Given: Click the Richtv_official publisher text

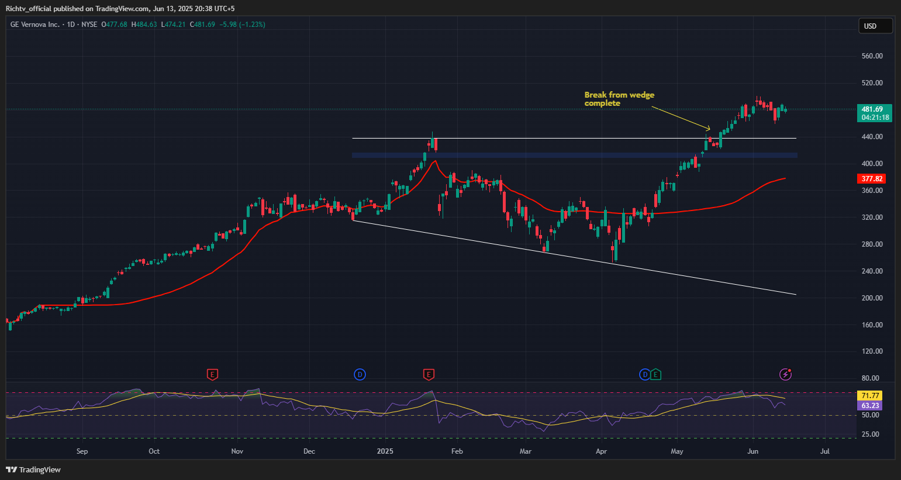Looking at the screenshot, I should (x=28, y=9).
